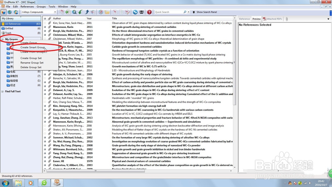The image size is (332, 187).
Task: Toggle read status dot for Herber, Ralf-Peter row
Action: click(x=45, y=98)
